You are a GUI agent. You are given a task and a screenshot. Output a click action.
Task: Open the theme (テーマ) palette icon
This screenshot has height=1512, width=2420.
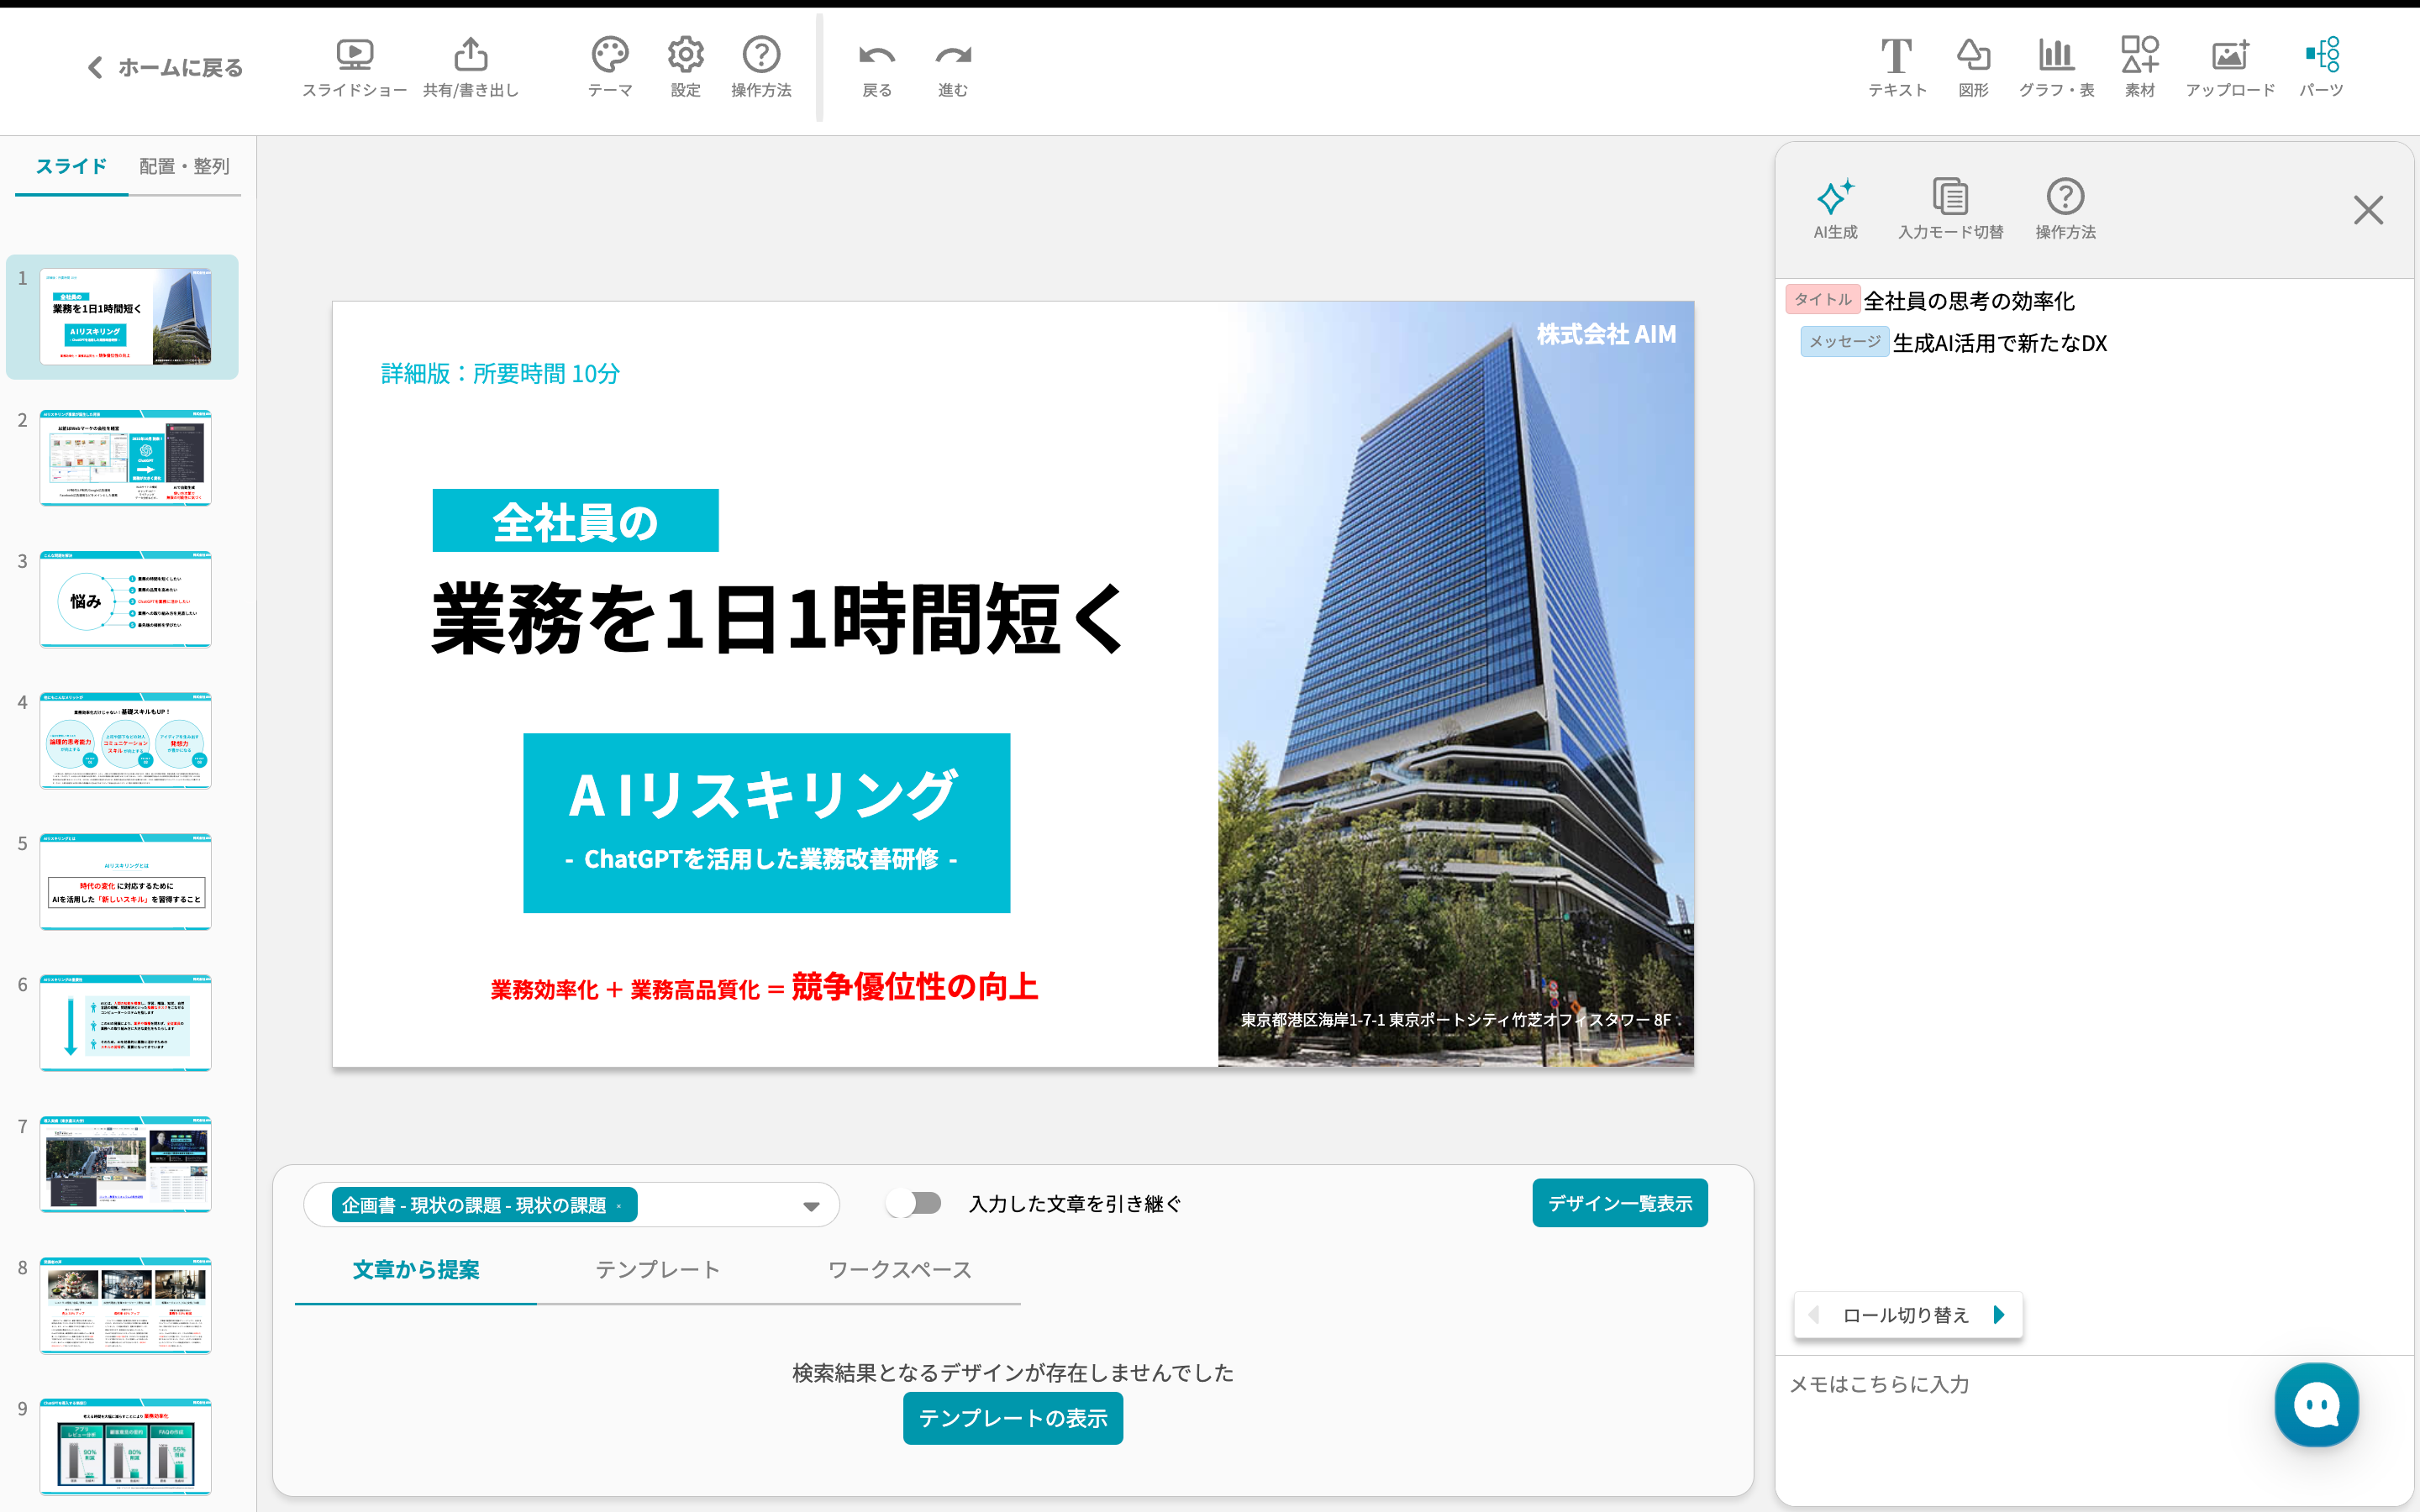[x=609, y=55]
